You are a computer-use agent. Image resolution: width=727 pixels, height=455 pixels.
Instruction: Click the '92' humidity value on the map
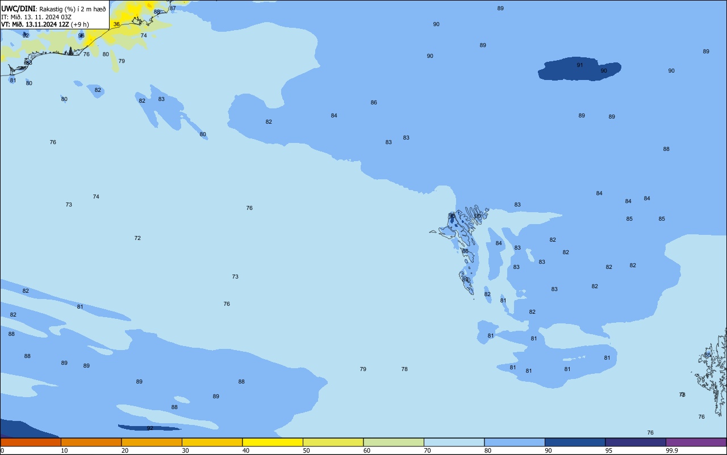(x=150, y=428)
